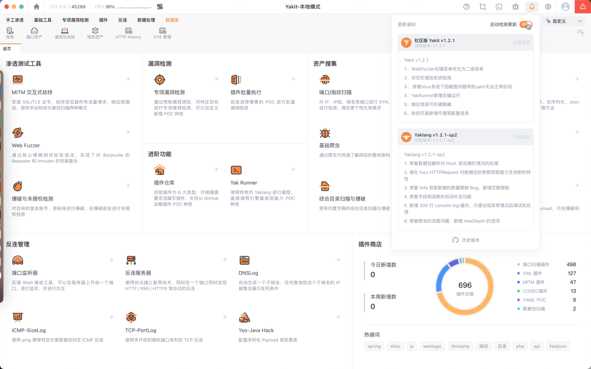Click the arrow beside MITM 交互式劫持
The image size is (591, 369).
pos(128,79)
